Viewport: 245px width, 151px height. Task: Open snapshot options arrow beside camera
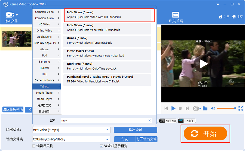(200, 109)
